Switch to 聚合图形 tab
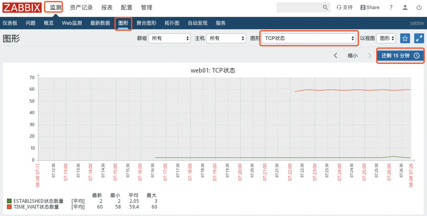 tap(146, 23)
